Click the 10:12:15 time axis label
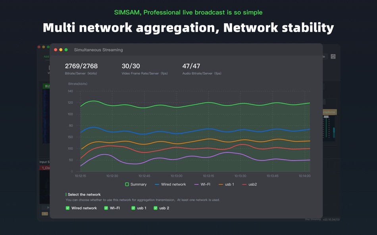Viewport: 377px width, 235px height. pos(80,176)
